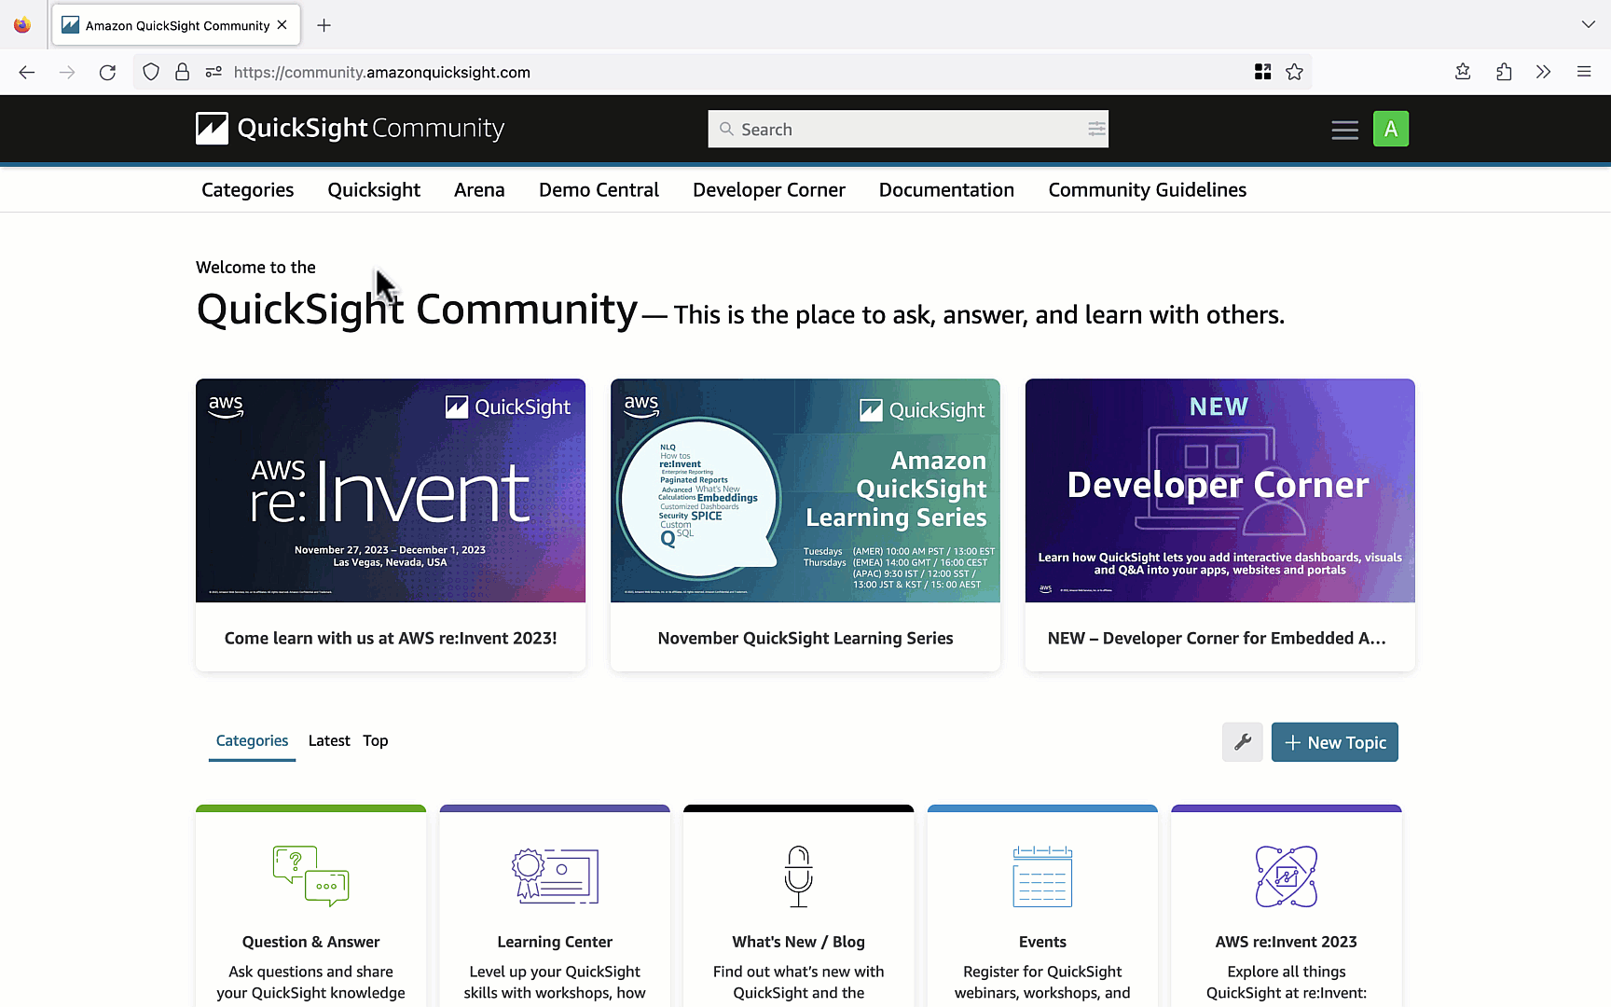Open 'NEW – Developer Corner for Embedded A…' link
This screenshot has height=1007, width=1611.
tap(1217, 638)
